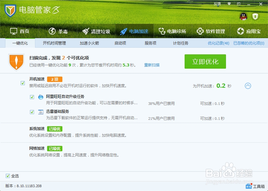Switch to 开机时间管理 sub-tab
The height and width of the screenshot is (191, 268).
tap(54, 43)
